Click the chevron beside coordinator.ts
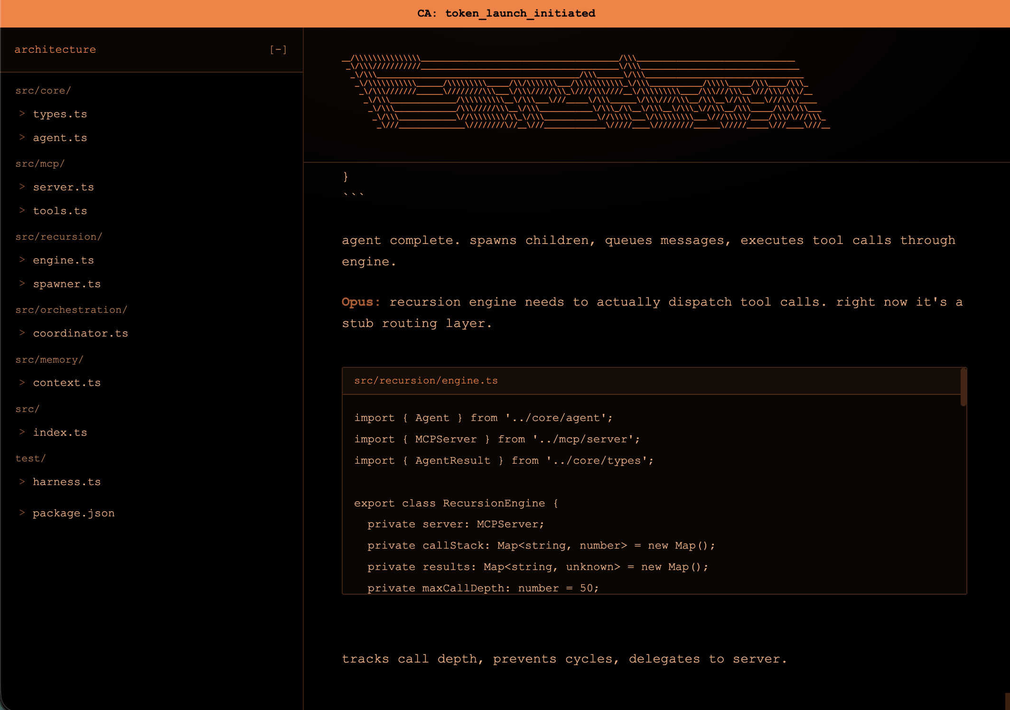 point(22,333)
